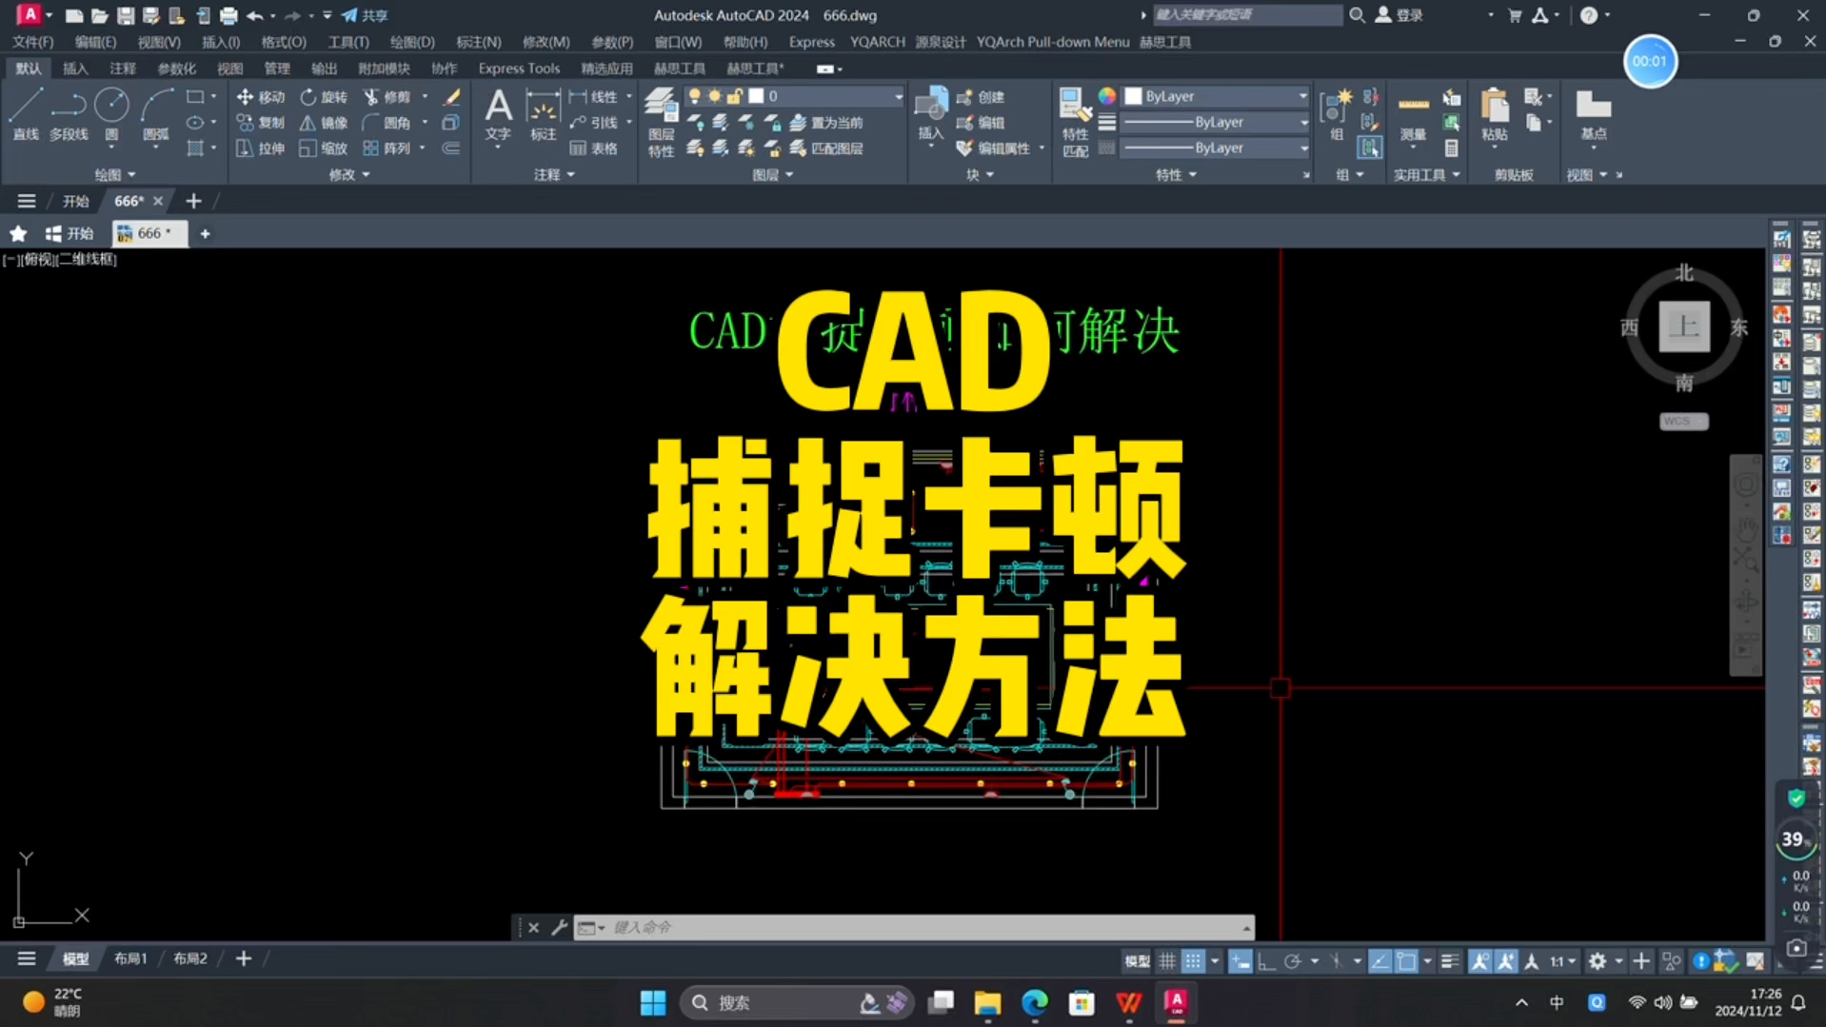This screenshot has width=1826, height=1027.
Task: Toggle object snap mode
Action: pos(1407,961)
